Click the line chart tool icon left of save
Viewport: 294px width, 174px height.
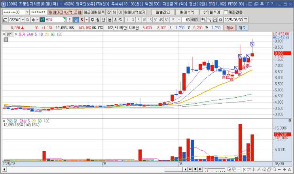point(209,20)
